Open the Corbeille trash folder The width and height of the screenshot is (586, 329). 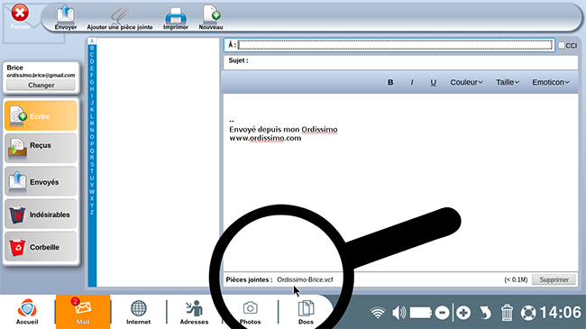[x=41, y=247]
